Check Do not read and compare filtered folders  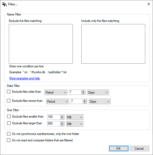coord(9,140)
